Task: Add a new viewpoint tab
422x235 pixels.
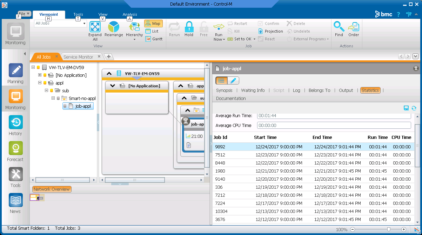Action: coord(108,57)
